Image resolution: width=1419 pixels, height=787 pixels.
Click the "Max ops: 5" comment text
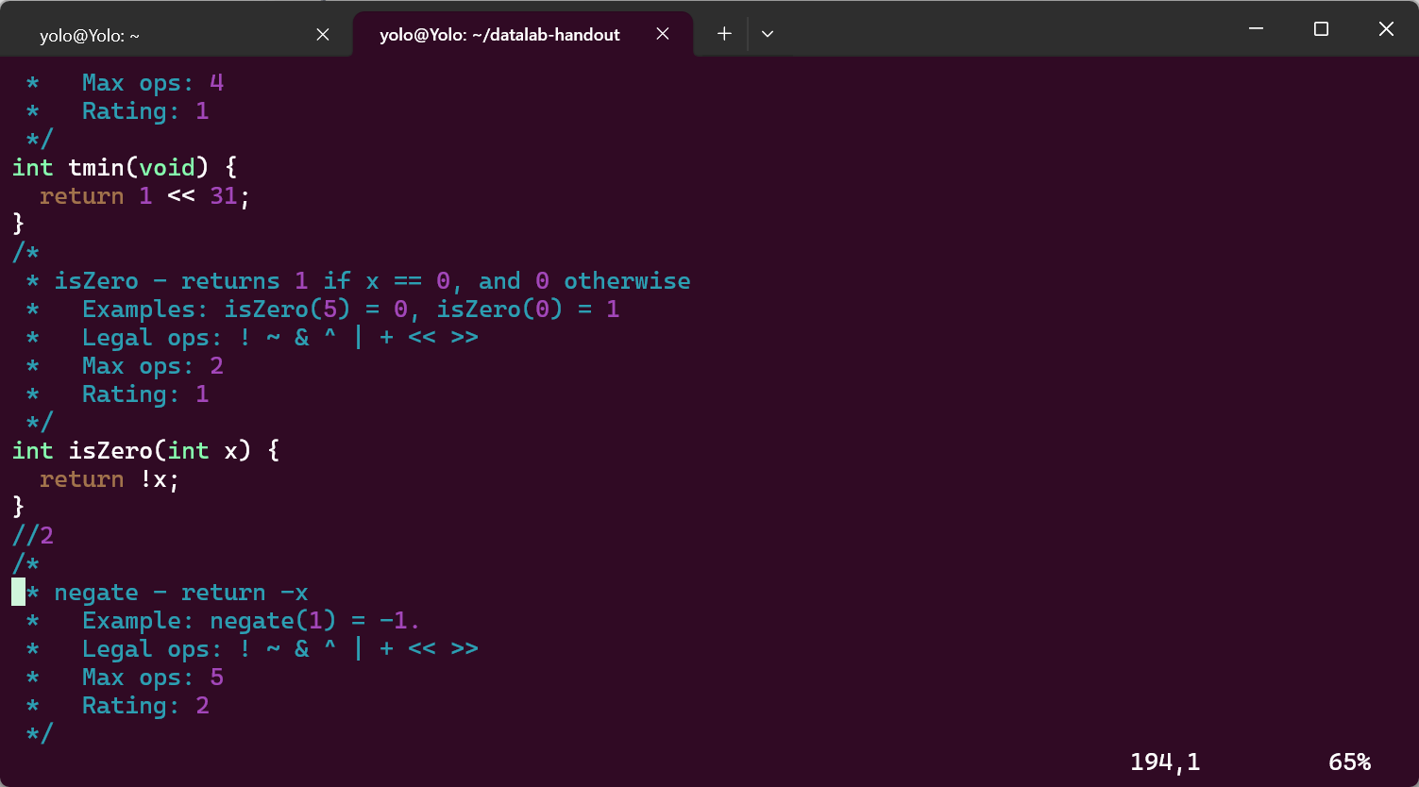(x=152, y=678)
